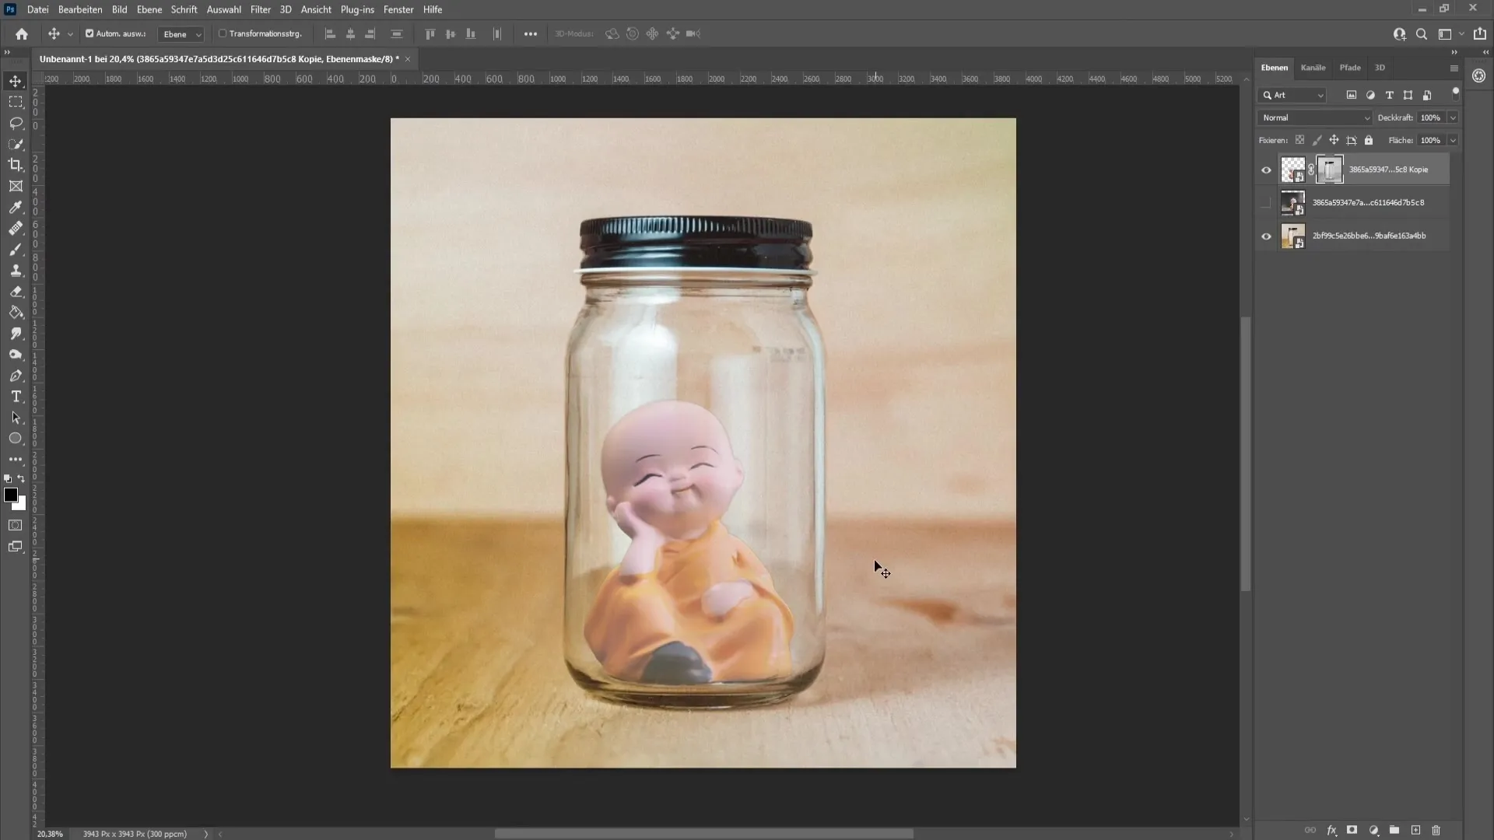Select the Crop tool
The image size is (1494, 840).
coord(16,164)
